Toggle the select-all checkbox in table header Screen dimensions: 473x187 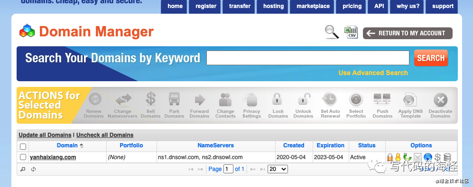point(23,147)
